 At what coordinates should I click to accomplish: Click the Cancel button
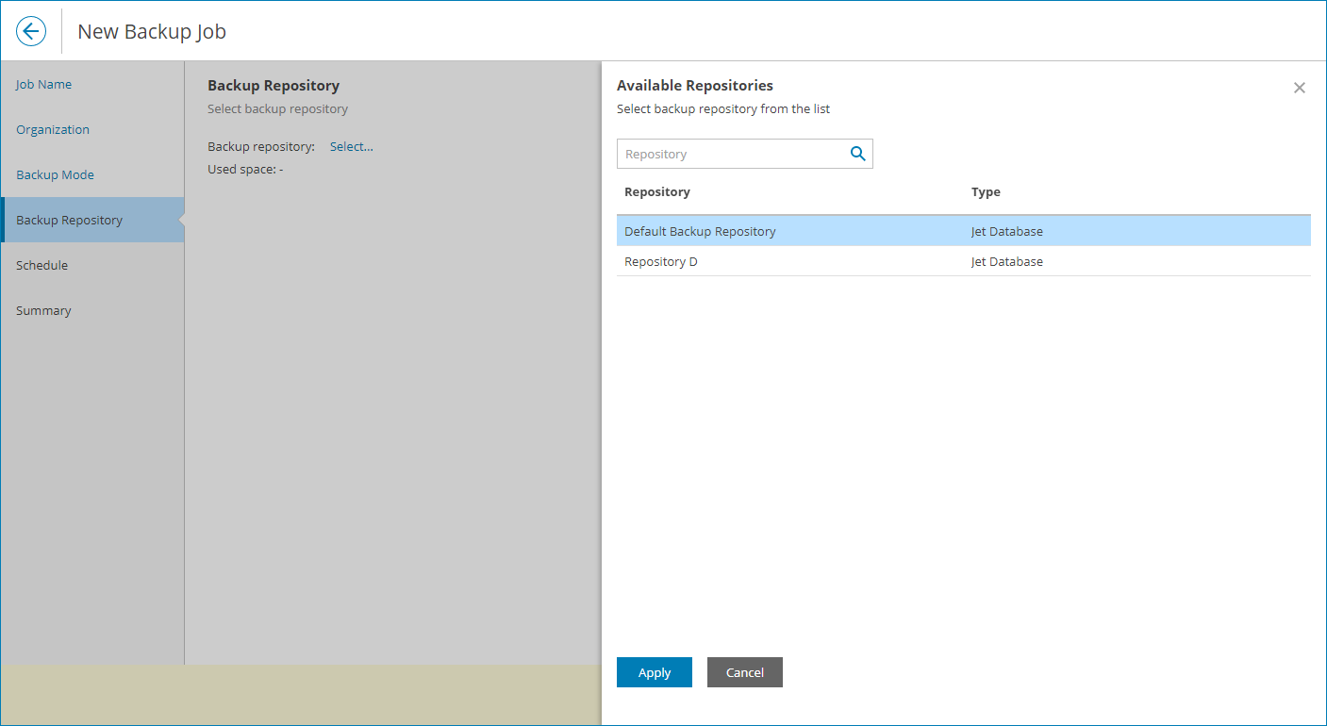click(744, 672)
